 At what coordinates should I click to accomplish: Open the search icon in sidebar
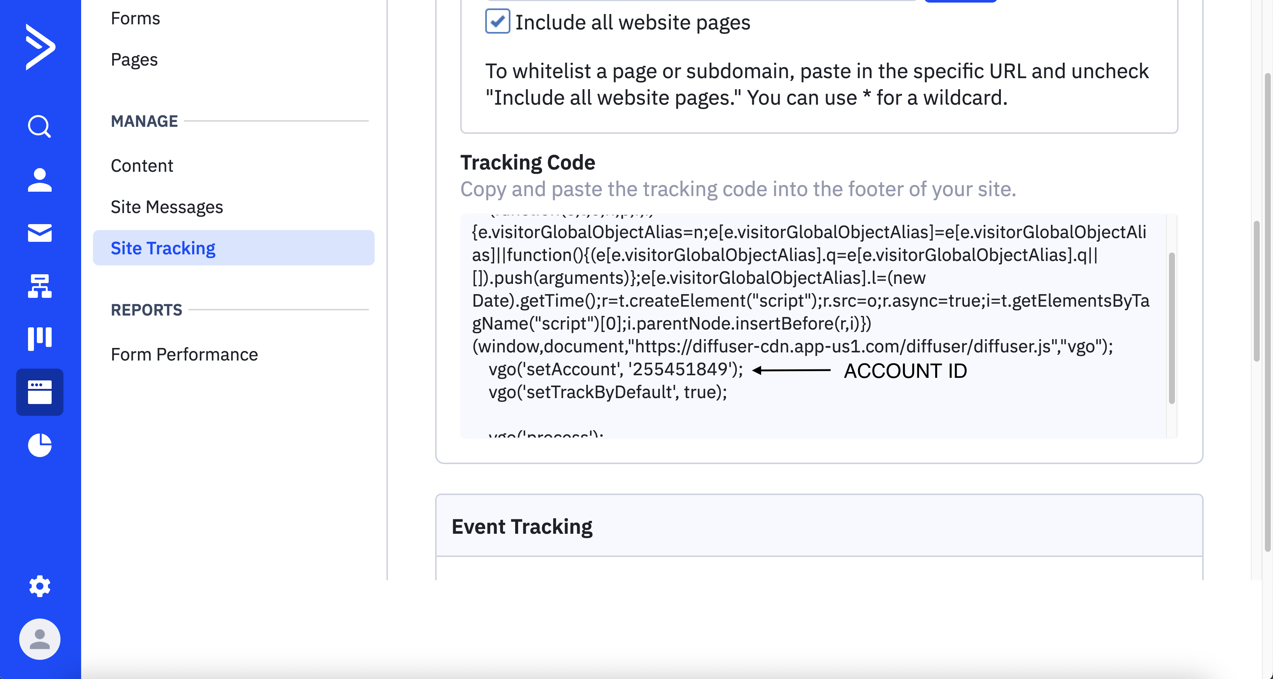pyautogui.click(x=39, y=126)
